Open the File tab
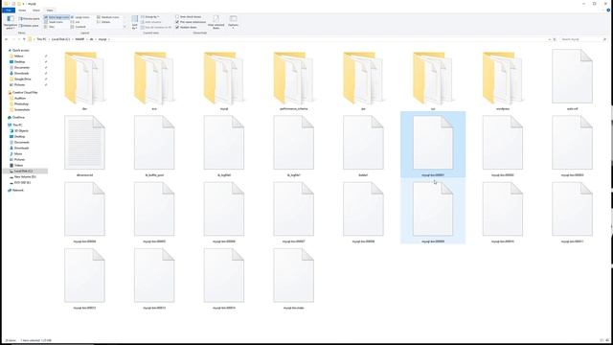Image resolution: width=613 pixels, height=345 pixels. tap(9, 11)
